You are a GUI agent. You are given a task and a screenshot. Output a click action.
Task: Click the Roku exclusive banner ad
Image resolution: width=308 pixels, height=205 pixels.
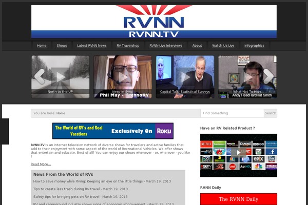pyautogui.click(x=113, y=131)
